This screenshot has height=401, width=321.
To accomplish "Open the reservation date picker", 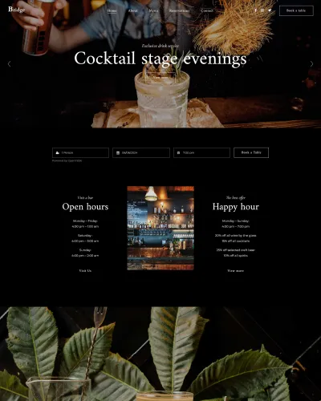I will [141, 152].
